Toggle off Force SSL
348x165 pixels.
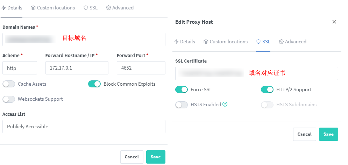pyautogui.click(x=182, y=89)
